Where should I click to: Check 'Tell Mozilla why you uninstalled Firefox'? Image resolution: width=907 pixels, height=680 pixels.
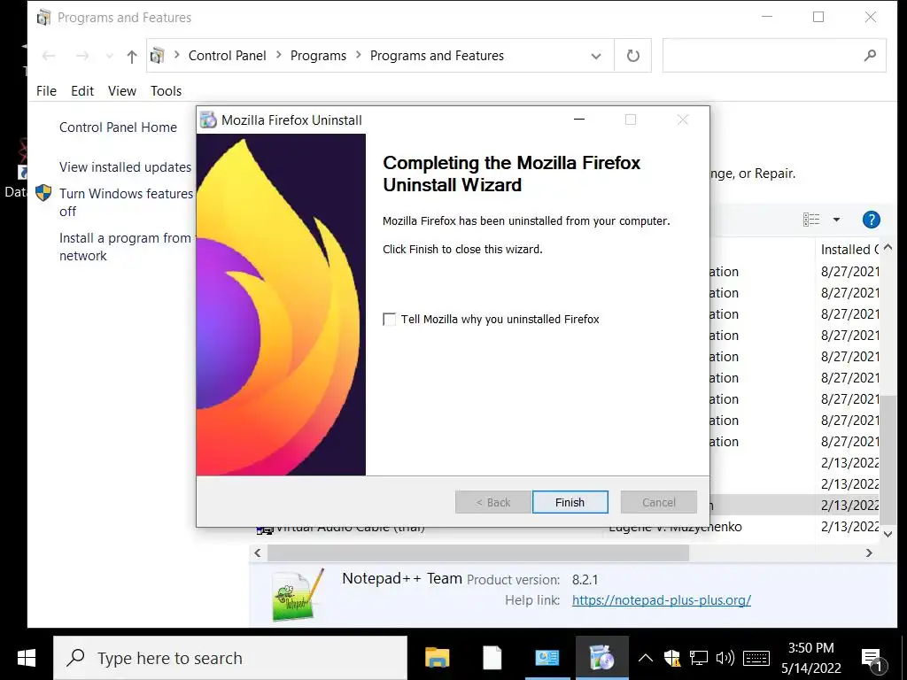point(390,319)
